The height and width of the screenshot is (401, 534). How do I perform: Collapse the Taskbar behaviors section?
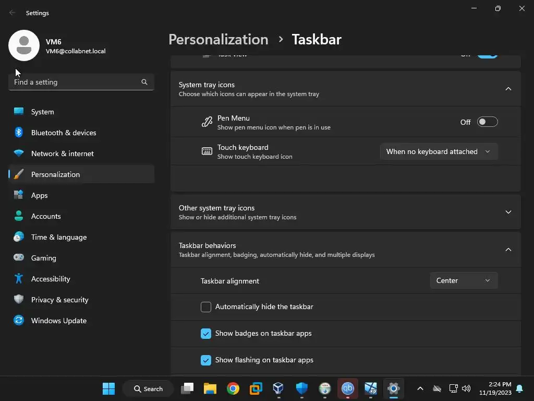(508, 250)
